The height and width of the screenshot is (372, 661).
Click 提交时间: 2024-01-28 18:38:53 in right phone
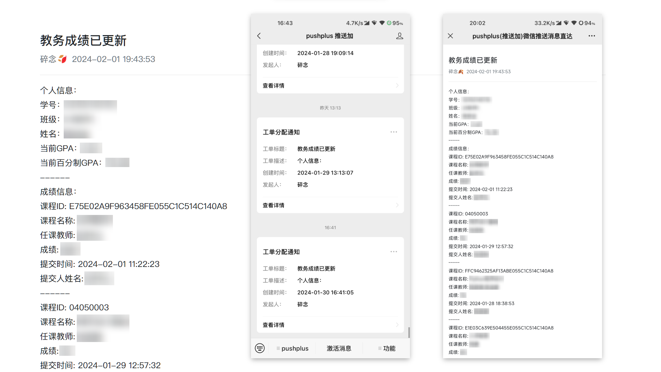tap(481, 303)
